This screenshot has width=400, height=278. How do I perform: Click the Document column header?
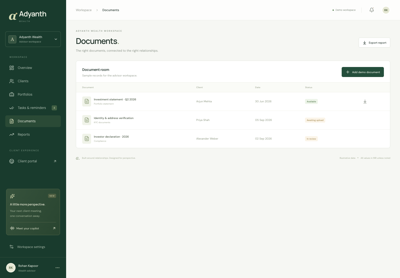pos(88,87)
